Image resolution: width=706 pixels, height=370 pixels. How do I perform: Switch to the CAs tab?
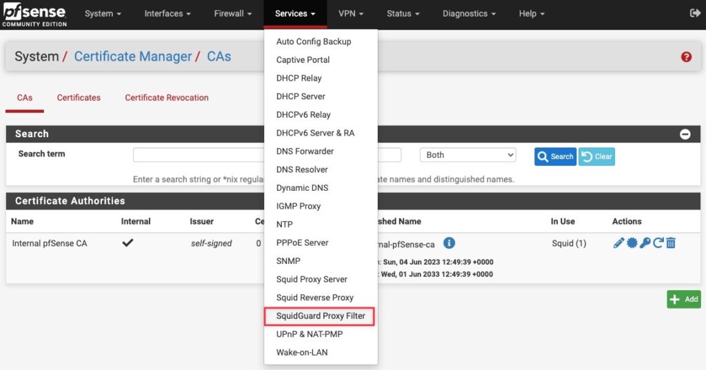pos(25,98)
